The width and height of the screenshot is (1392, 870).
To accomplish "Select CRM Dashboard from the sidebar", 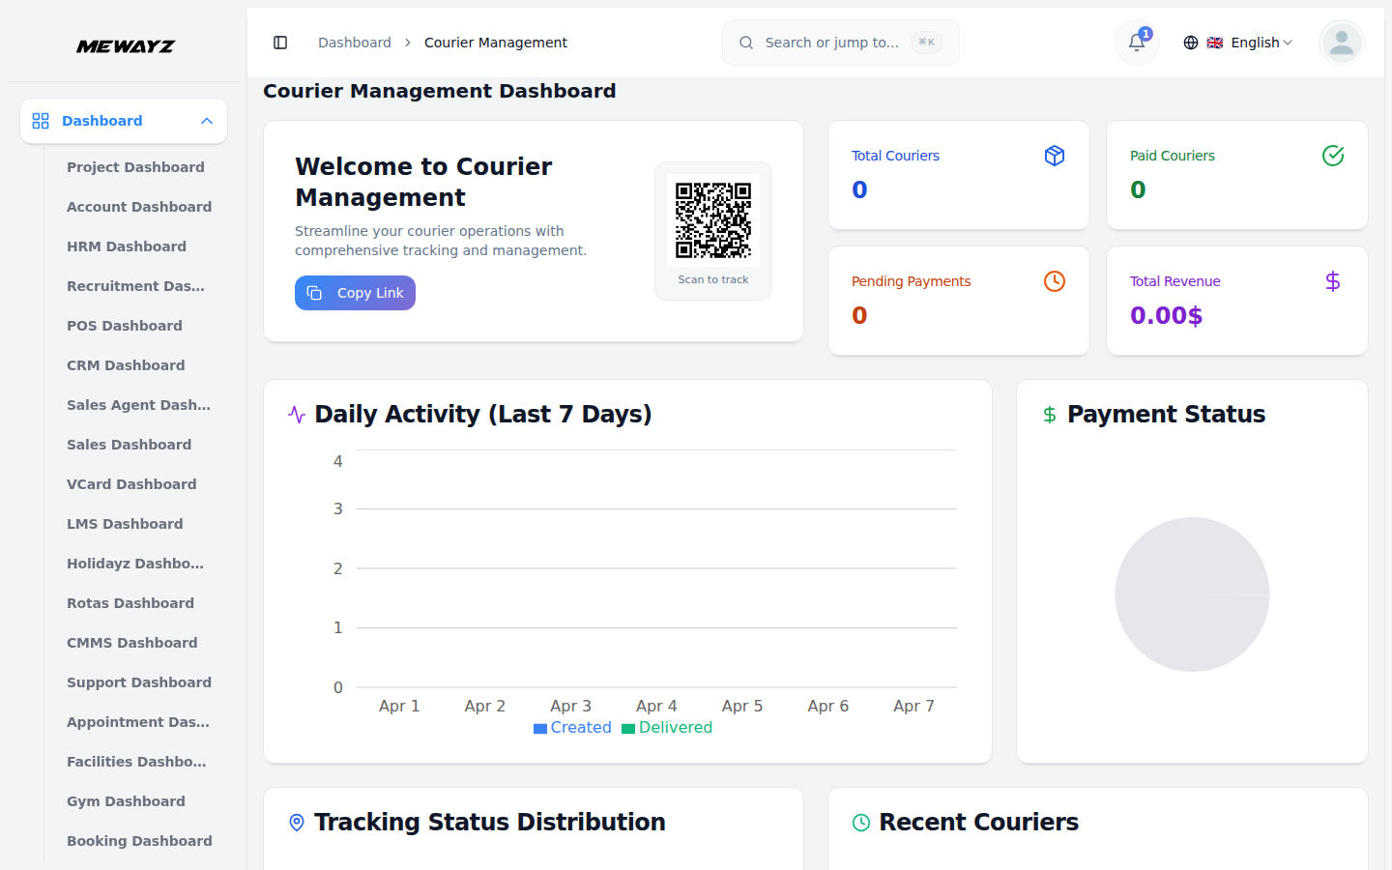I will (x=126, y=365).
